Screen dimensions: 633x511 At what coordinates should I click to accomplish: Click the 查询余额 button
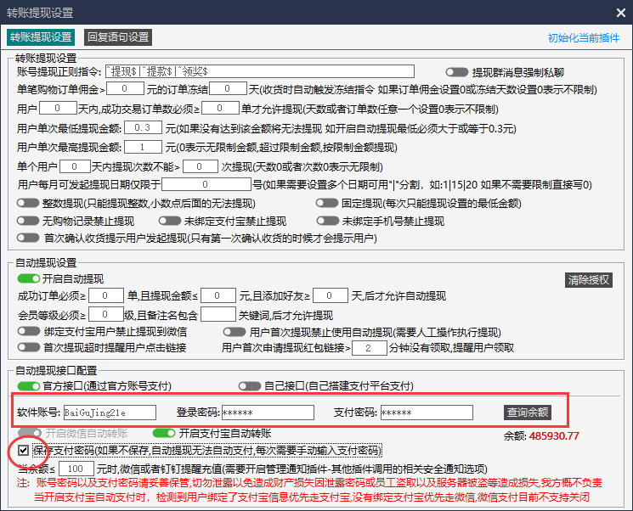coord(527,413)
